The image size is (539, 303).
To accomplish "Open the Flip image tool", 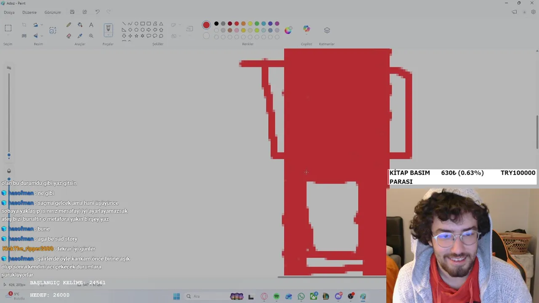I will 35,36.
